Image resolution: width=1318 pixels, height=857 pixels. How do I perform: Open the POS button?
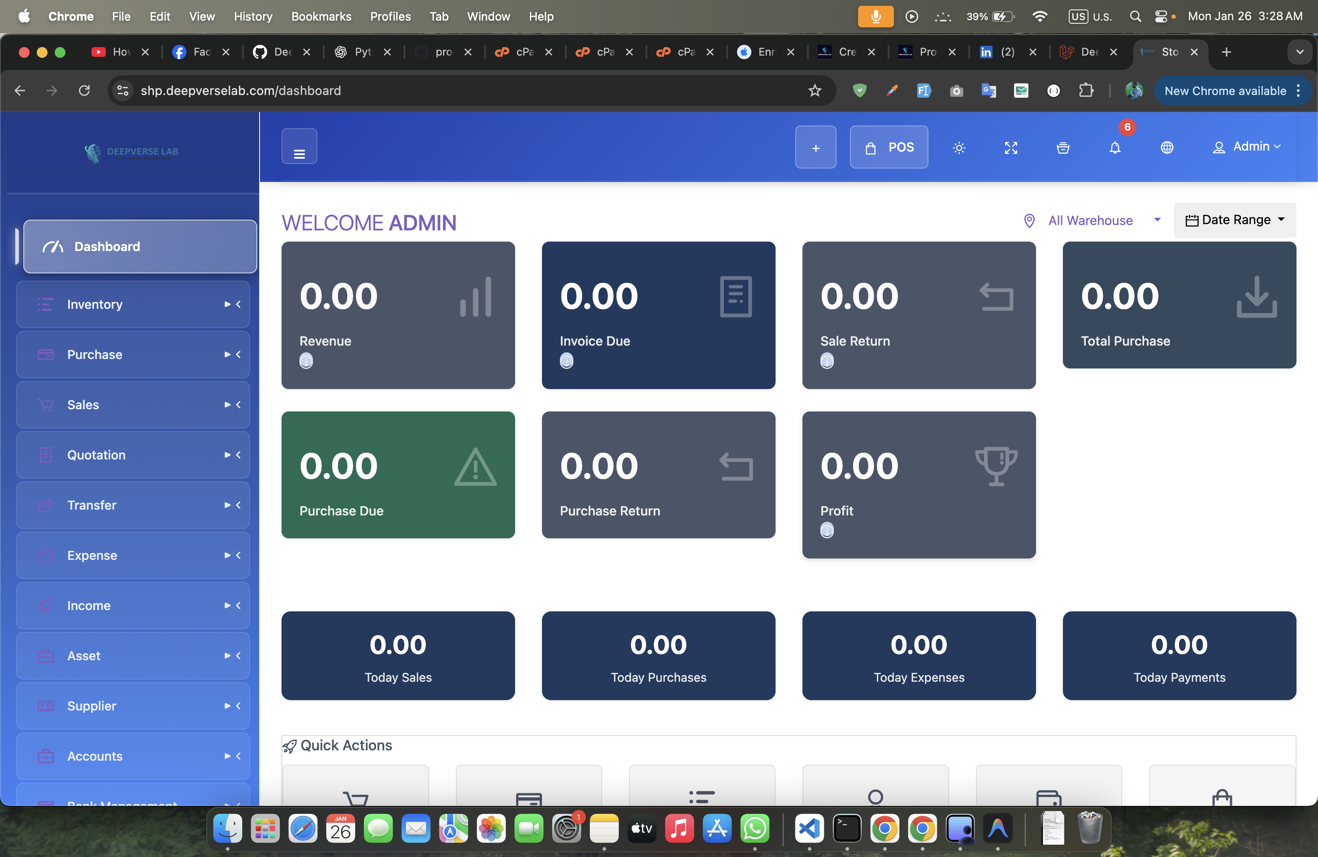889,147
